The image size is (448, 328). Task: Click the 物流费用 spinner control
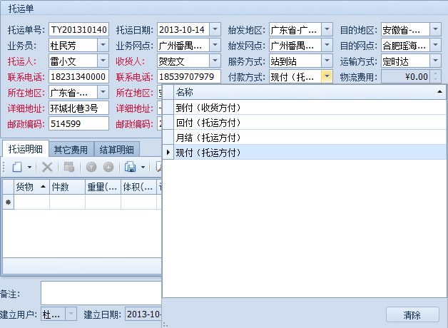click(x=436, y=77)
